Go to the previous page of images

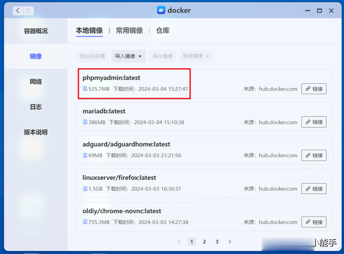[x=179, y=242]
